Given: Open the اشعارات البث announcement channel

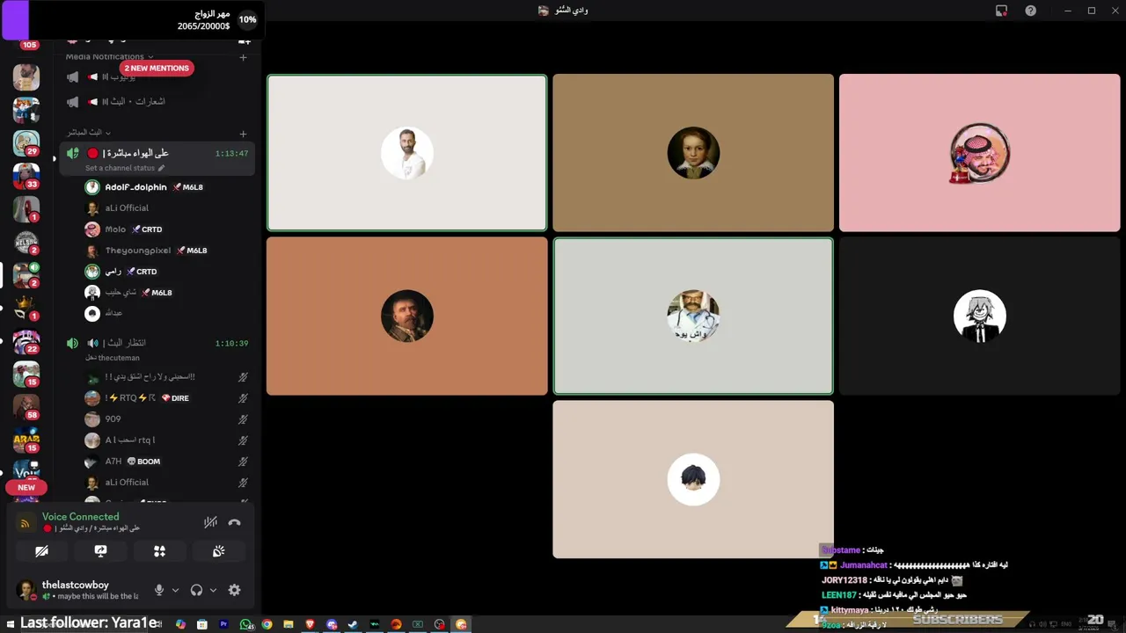Looking at the screenshot, I should point(157,101).
